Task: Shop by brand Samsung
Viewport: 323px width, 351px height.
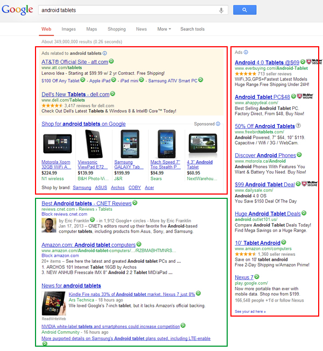Action: pyautogui.click(x=82, y=188)
